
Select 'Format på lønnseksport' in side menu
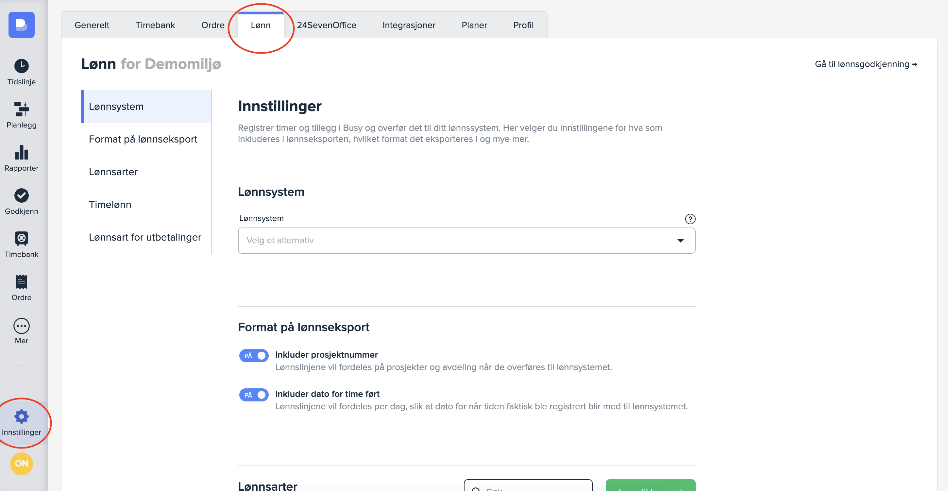143,139
